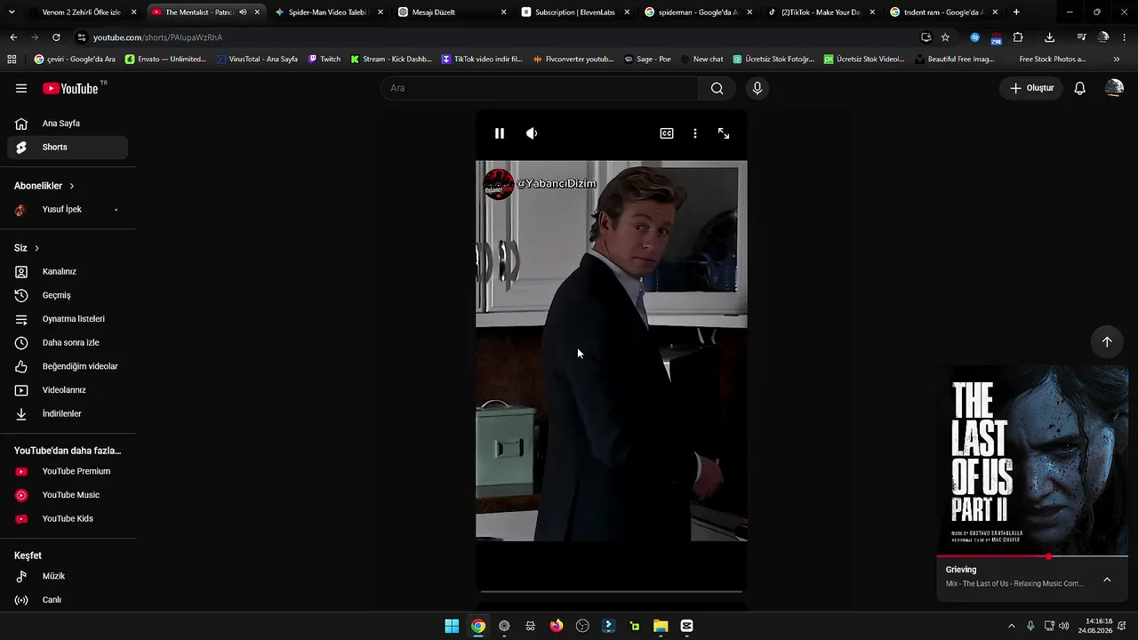Open the @YabancıDizim channel link
Screen dimensions: 1138x640
coord(557,183)
